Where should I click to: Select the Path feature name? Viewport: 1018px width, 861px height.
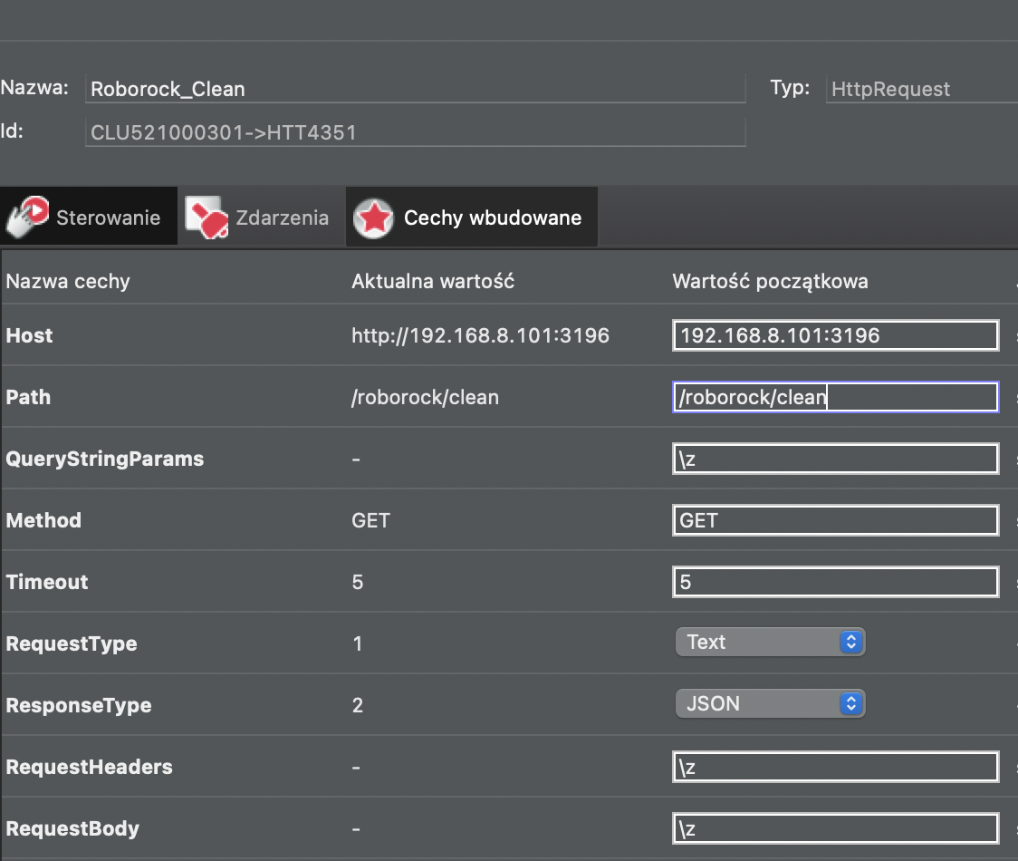click(x=28, y=397)
